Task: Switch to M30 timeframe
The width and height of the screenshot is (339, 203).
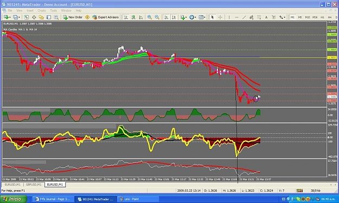Action: pyautogui.click(x=315, y=17)
